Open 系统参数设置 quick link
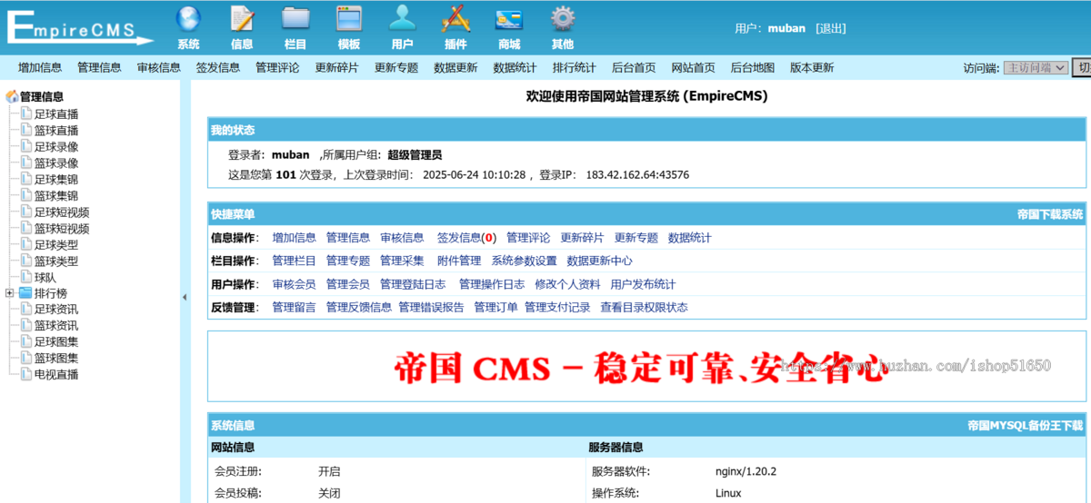The height and width of the screenshot is (503, 1091). (525, 261)
